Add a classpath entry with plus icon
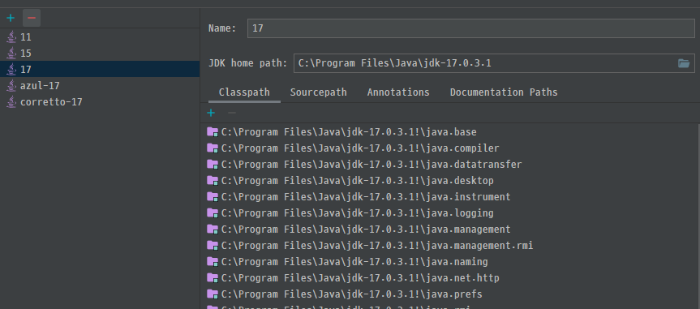Image resolution: width=700 pixels, height=309 pixels. pos(211,113)
